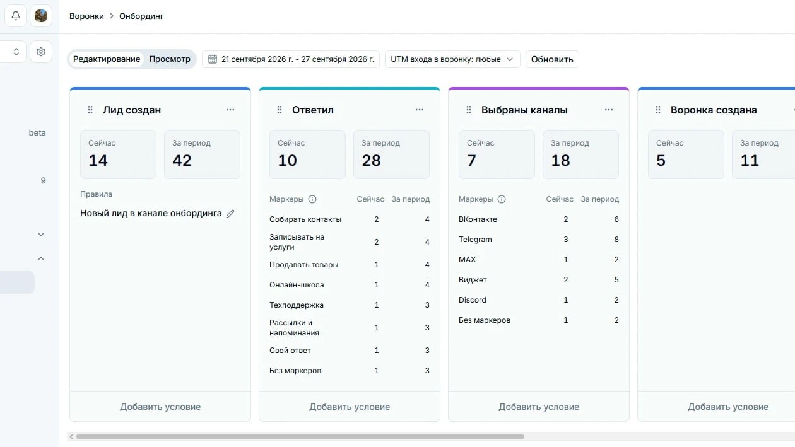
Task: Click drag handle of Воронка создана card
Action: click(x=657, y=110)
